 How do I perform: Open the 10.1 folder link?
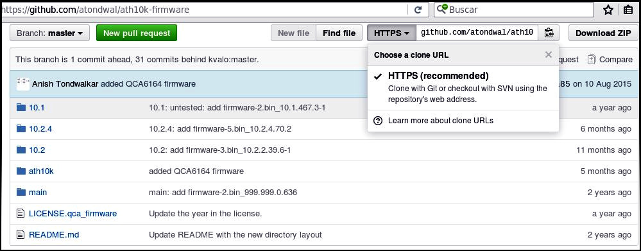pyautogui.click(x=37, y=107)
